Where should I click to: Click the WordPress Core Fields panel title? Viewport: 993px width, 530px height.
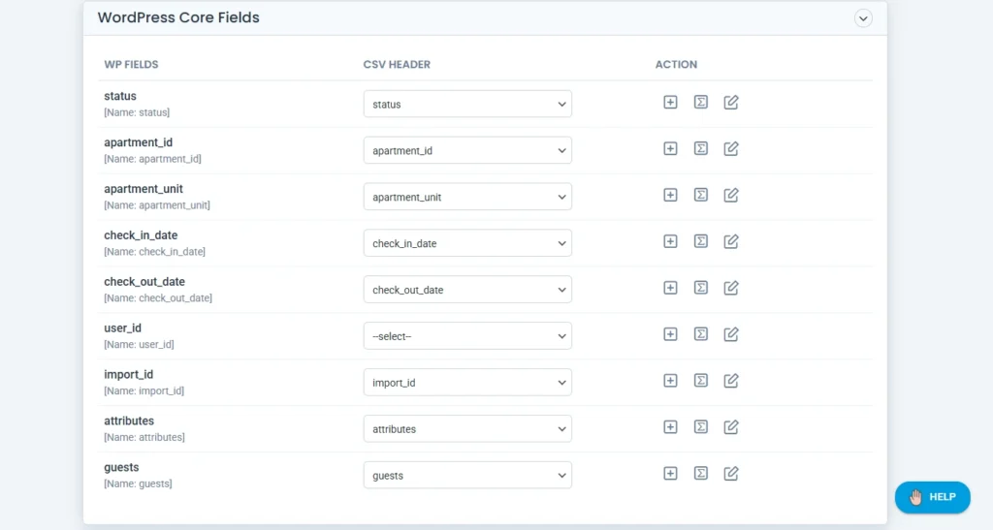(178, 17)
